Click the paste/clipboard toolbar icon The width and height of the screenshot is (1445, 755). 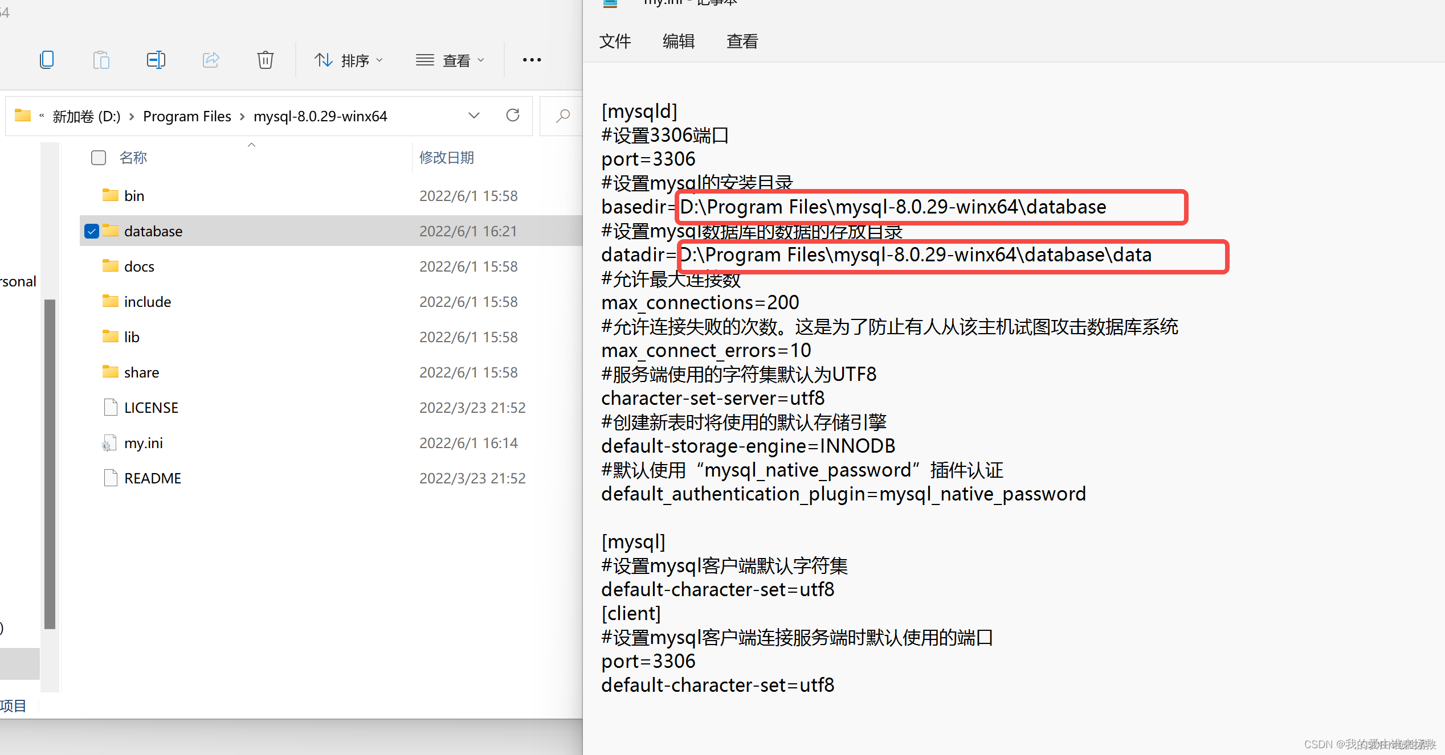pyautogui.click(x=103, y=60)
